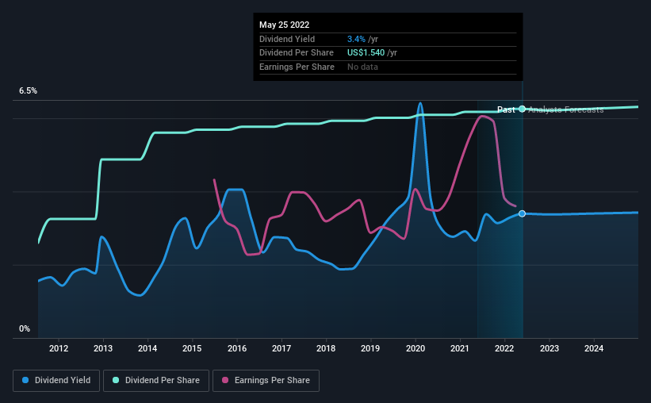This screenshot has height=403, width=651.
Task: Click the 3.4% dividend yield value in tooltip
Action: click(x=356, y=39)
